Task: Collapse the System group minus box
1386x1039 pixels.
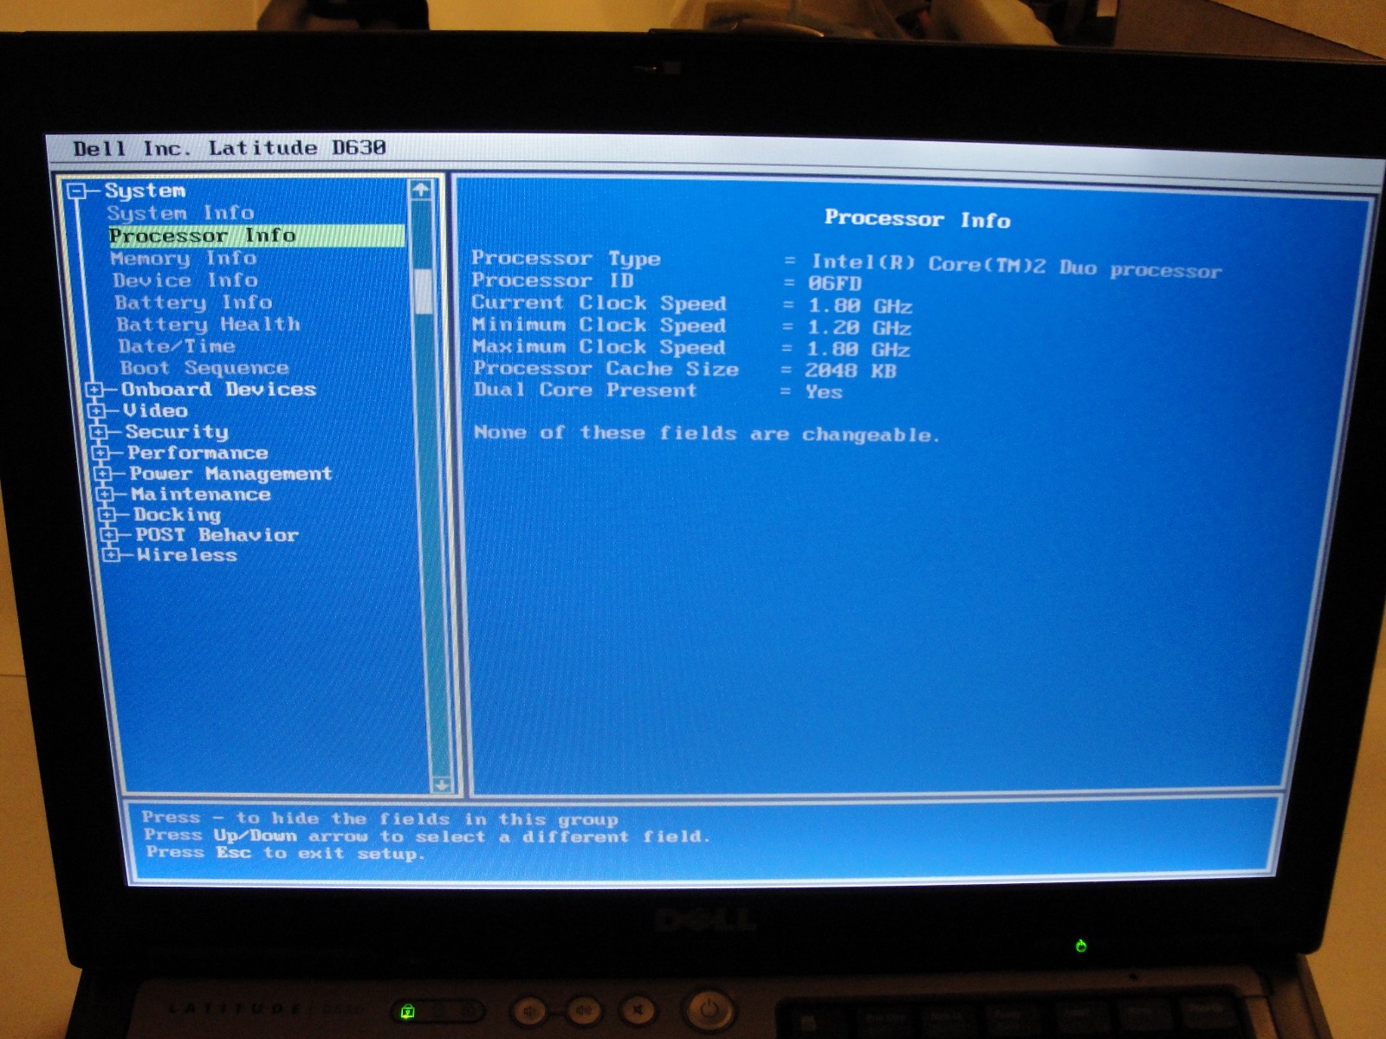Action: (x=77, y=190)
